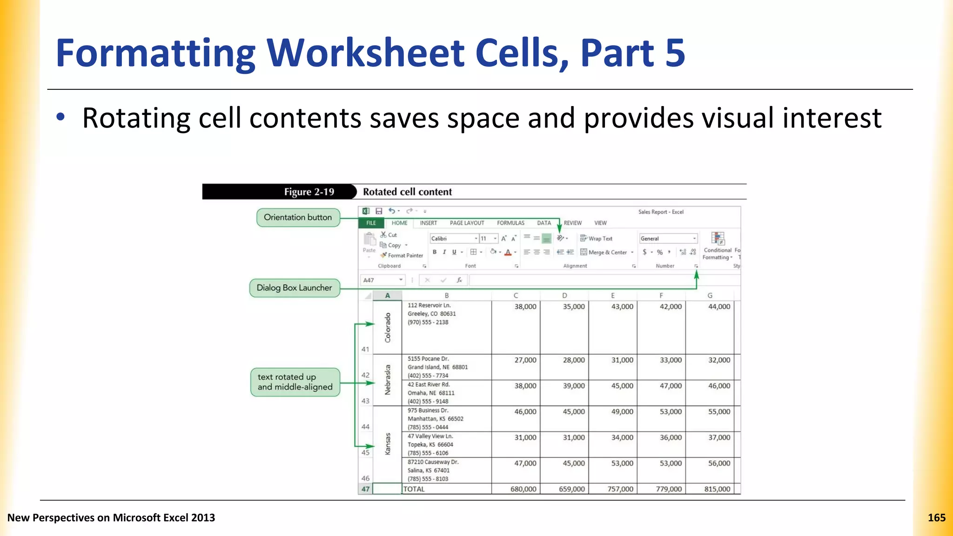This screenshot has height=536, width=953.
Task: Click the Undo arrow icon
Action: pyautogui.click(x=392, y=211)
